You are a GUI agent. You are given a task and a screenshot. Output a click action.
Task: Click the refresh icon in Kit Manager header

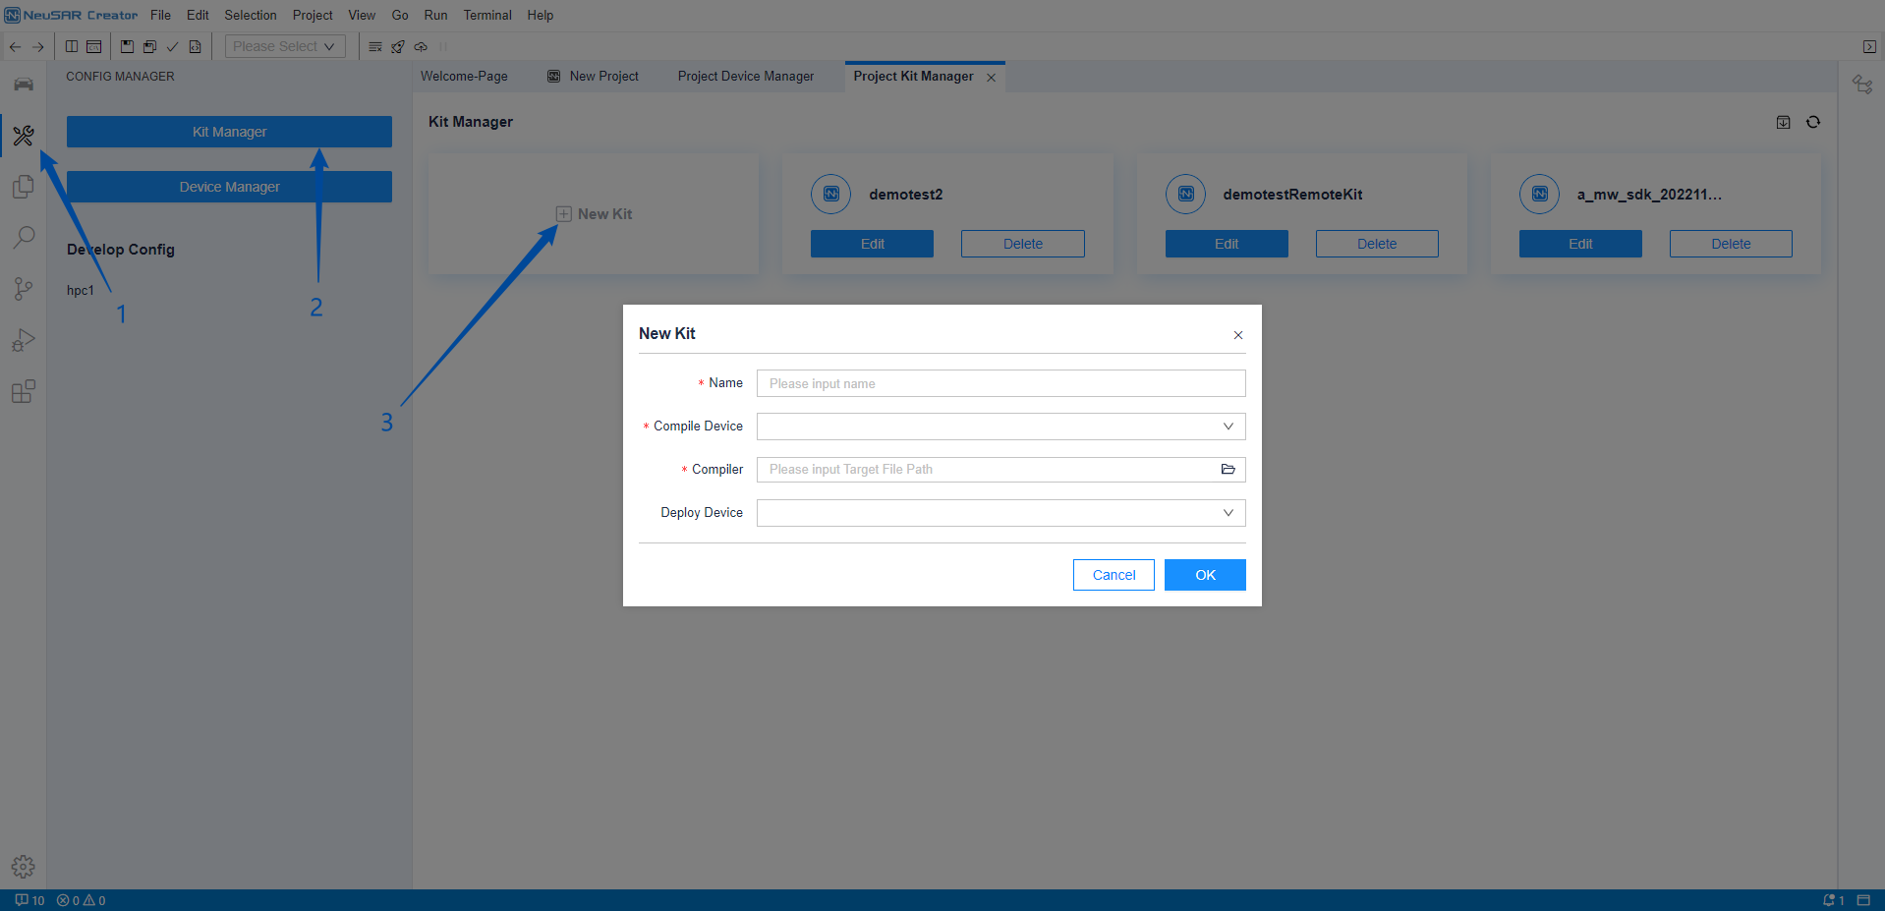coord(1813,122)
